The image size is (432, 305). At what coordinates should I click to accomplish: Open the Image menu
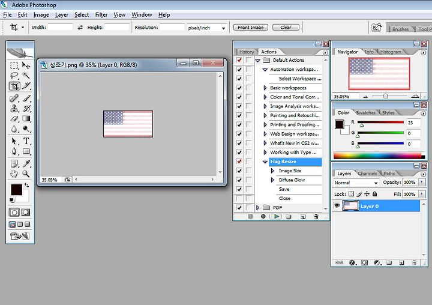pyautogui.click(x=41, y=15)
